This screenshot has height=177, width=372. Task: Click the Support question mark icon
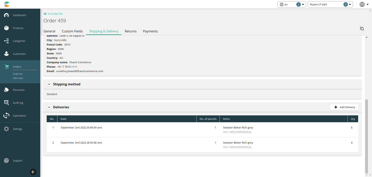pos(6,160)
